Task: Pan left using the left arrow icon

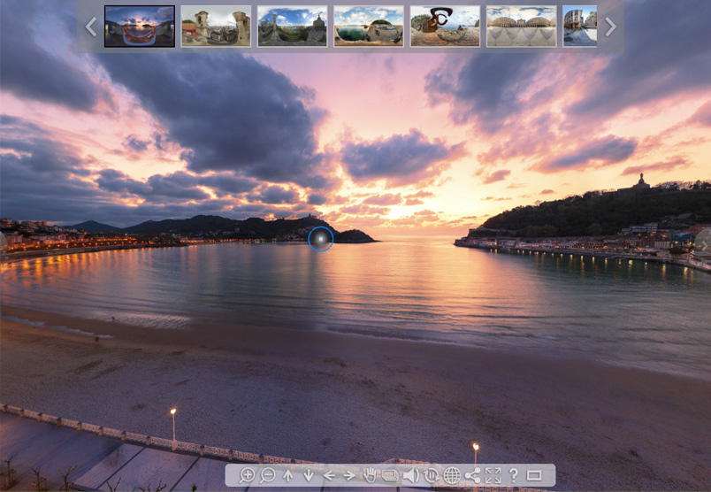Action: coord(329,475)
